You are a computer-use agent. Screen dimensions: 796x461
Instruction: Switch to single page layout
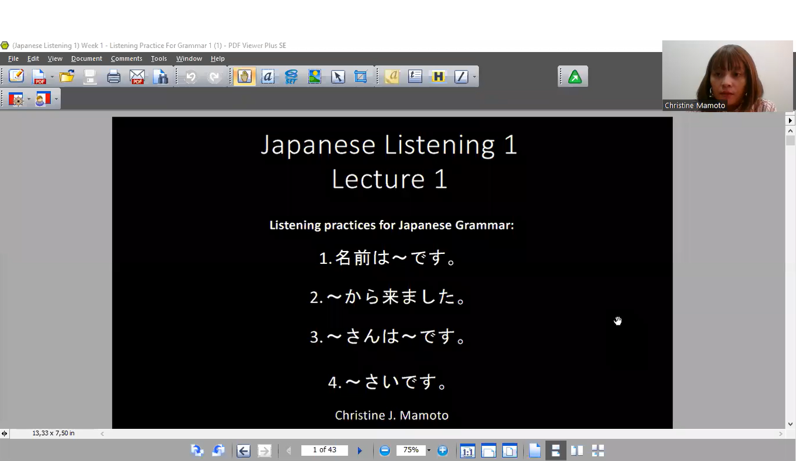coord(535,450)
